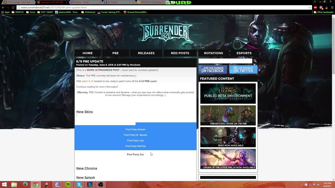Open the SPARTOI bookmark folder

coord(18,12)
